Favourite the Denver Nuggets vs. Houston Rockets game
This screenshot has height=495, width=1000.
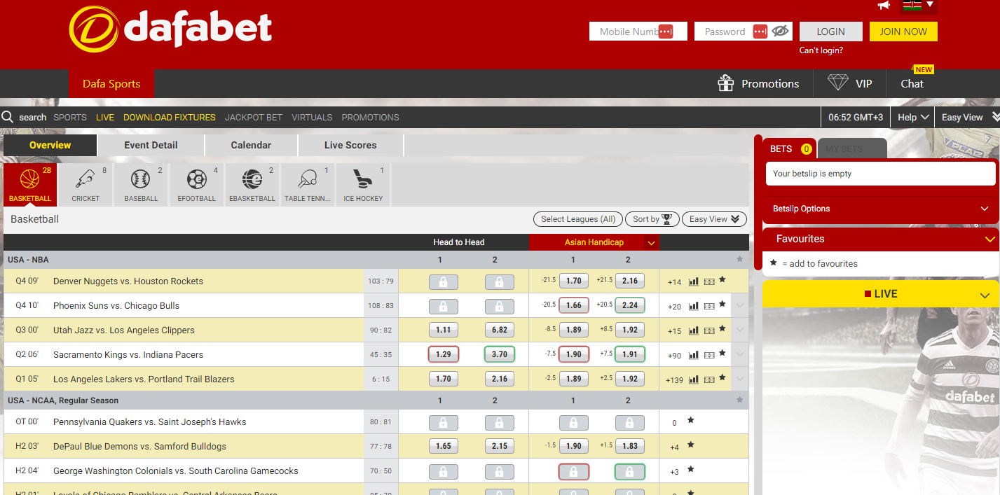(722, 280)
